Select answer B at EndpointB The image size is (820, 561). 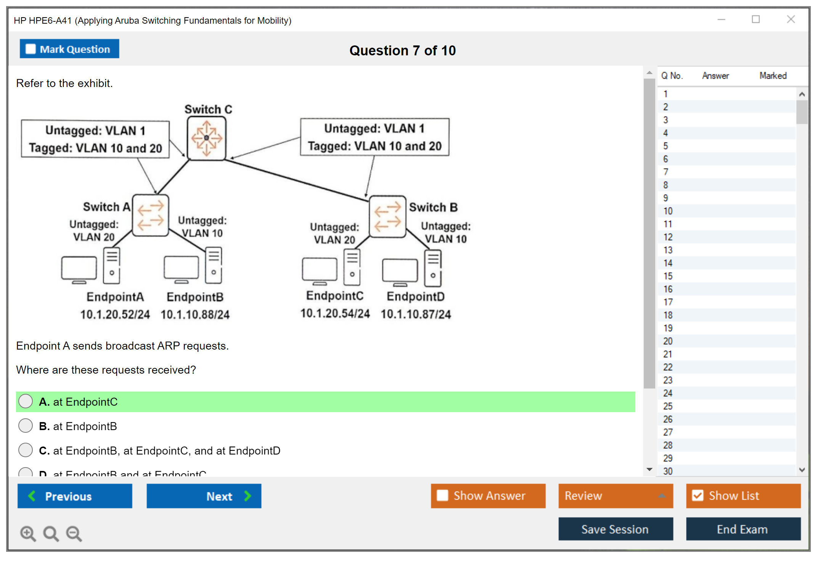[26, 426]
